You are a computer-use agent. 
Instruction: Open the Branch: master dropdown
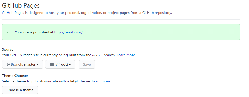[23, 64]
